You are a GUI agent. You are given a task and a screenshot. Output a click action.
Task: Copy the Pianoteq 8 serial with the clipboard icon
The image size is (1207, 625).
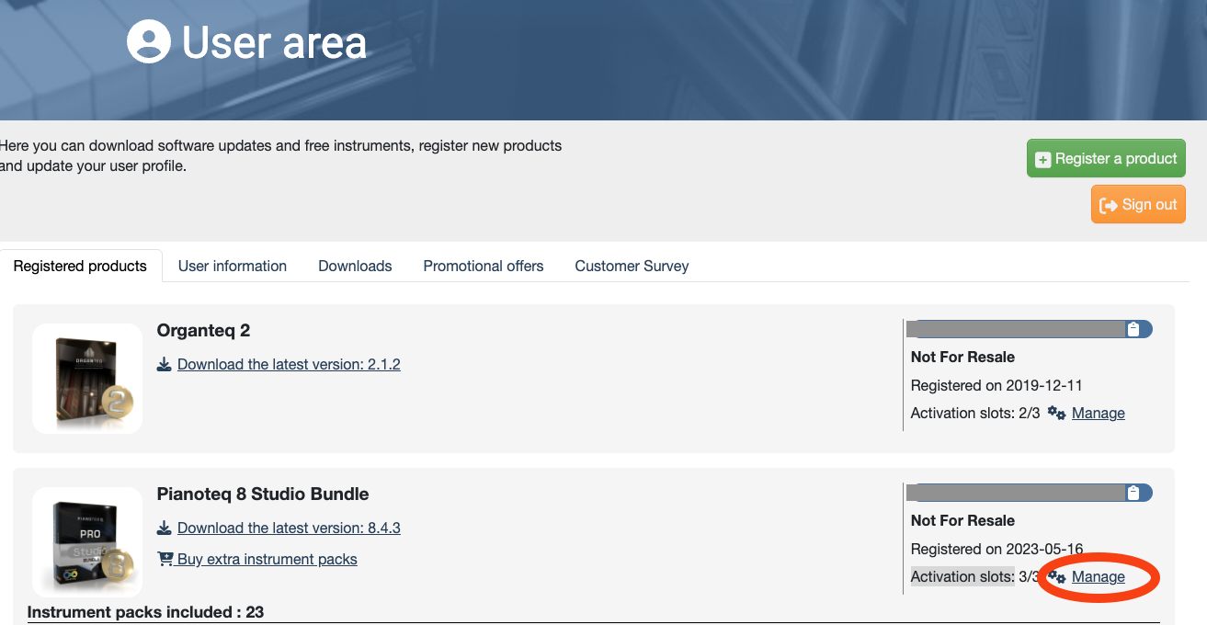1133,493
